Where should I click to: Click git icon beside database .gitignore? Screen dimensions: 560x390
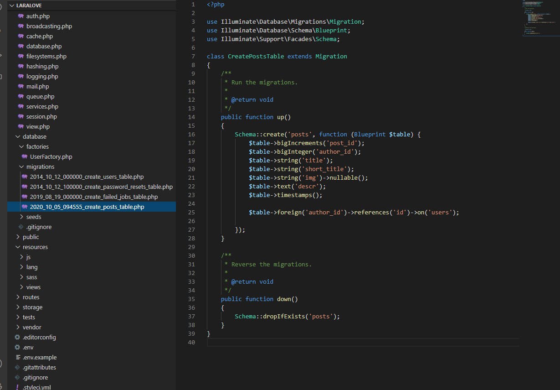[21, 227]
